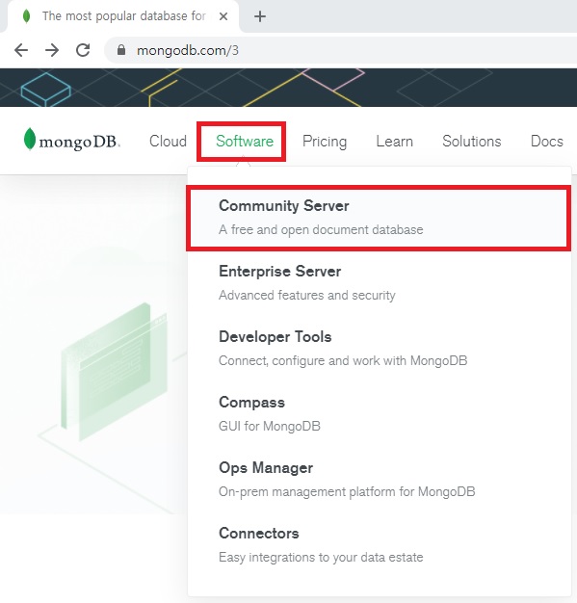The height and width of the screenshot is (603, 577).
Task: Open the Docs navigation item
Action: 547,142
